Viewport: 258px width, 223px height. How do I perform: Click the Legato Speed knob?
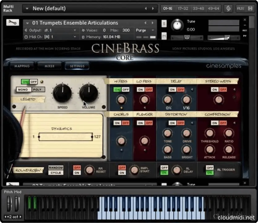tap(62, 93)
